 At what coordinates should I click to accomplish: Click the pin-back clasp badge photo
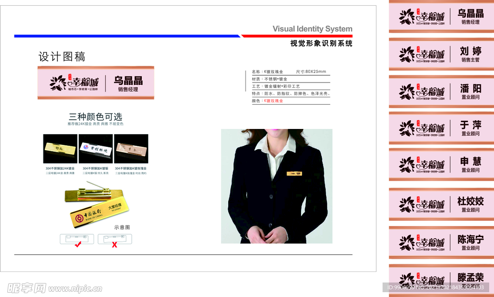point(94,192)
